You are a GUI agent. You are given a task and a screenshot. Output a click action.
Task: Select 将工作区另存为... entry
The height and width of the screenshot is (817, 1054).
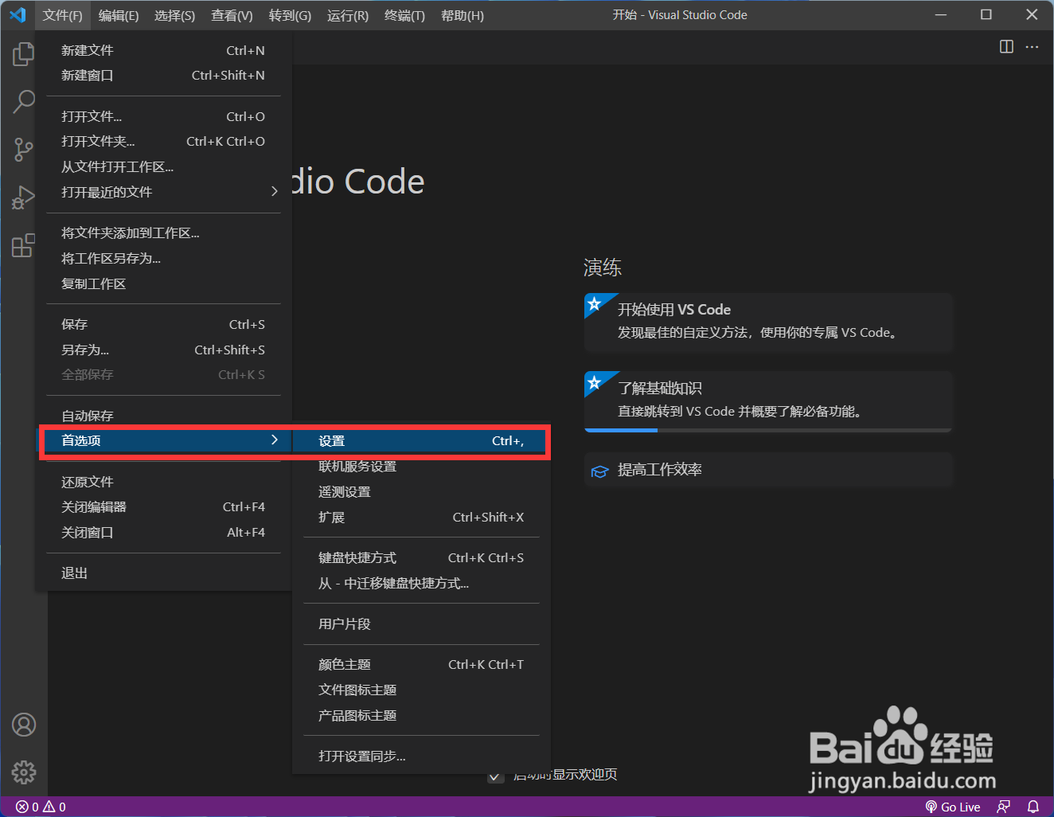point(164,258)
